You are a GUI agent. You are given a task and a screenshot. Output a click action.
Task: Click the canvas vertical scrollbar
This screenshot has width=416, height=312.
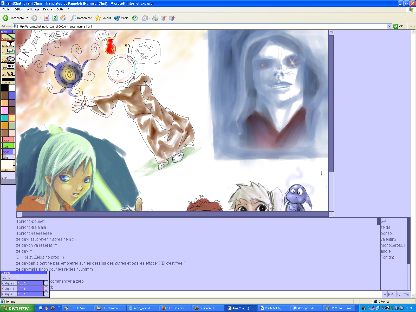coord(331,104)
